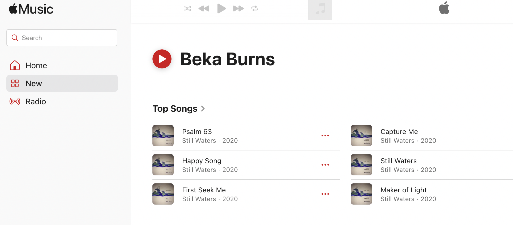
Task: Skip forward to next track
Action: point(238,9)
